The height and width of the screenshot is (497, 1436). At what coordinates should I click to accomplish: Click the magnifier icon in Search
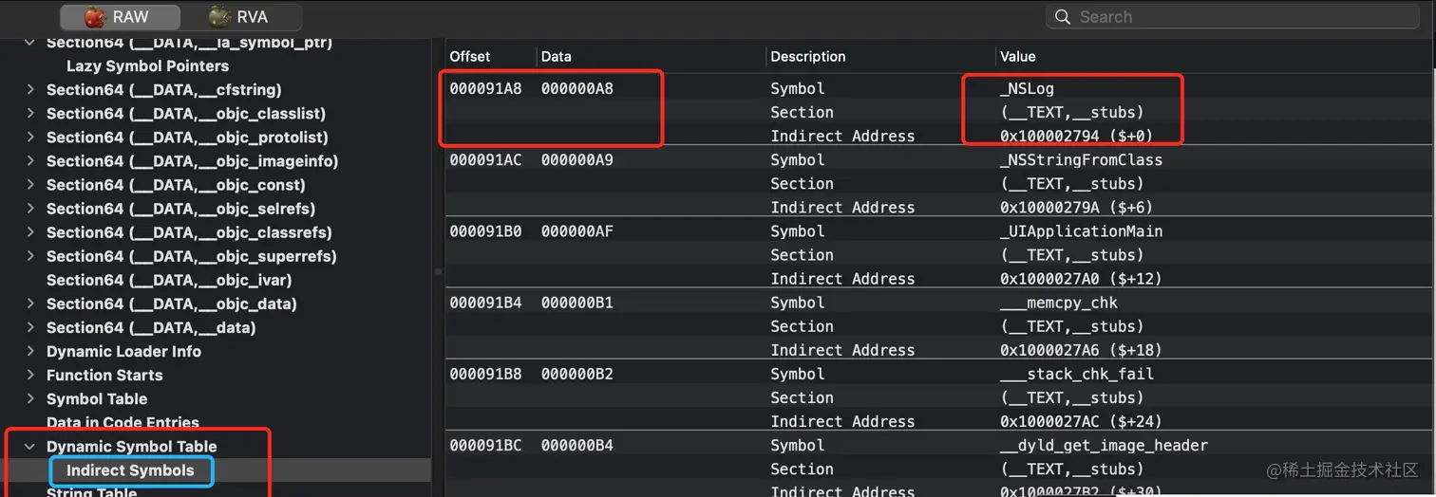pos(1063,17)
